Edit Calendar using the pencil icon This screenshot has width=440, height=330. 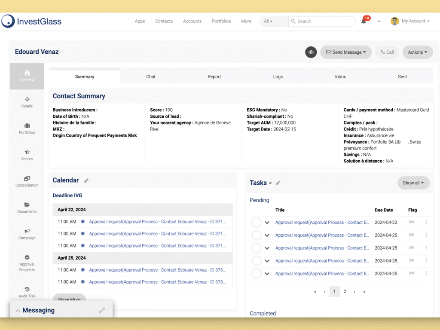86,180
